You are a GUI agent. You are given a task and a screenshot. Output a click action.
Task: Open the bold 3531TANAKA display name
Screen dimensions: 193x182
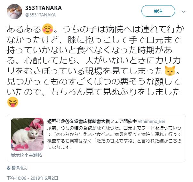[43, 8]
